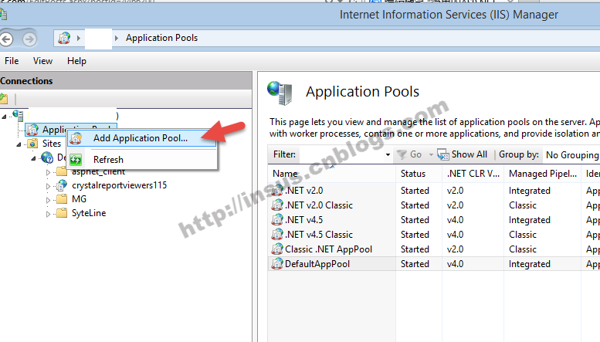600x342 pixels.
Task: Click the Forward navigation arrow
Action: pyautogui.click(x=29, y=39)
